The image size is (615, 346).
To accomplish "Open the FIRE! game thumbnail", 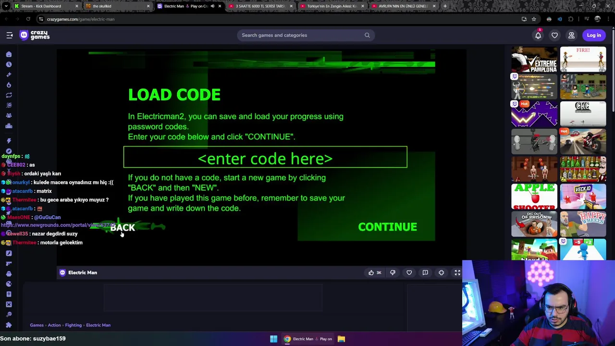I will click(x=583, y=60).
